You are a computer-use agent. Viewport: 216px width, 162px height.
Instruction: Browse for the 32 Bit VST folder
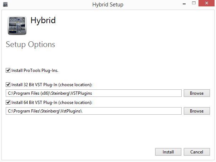(197, 93)
